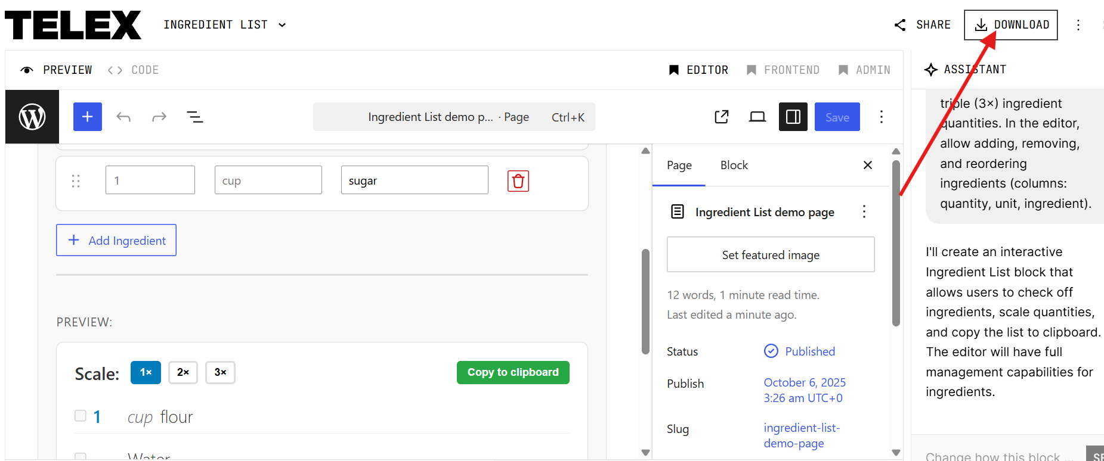Toggle the settings sidebar panel icon

point(793,117)
